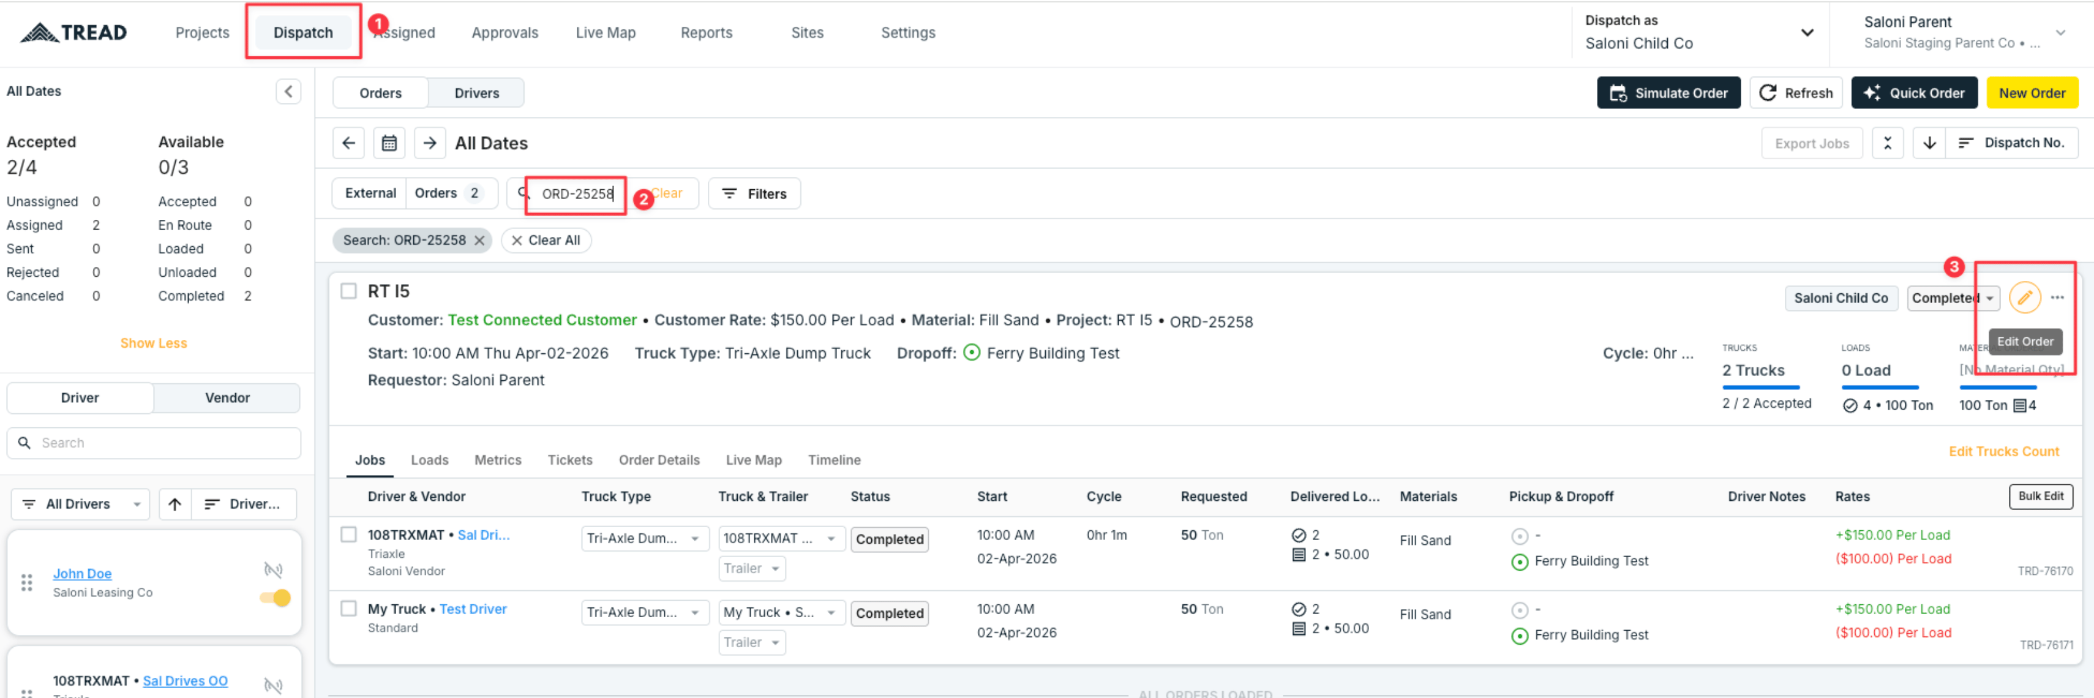Open the Dispatch as company dropdown
Screen dimensions: 2094x698
click(1700, 32)
